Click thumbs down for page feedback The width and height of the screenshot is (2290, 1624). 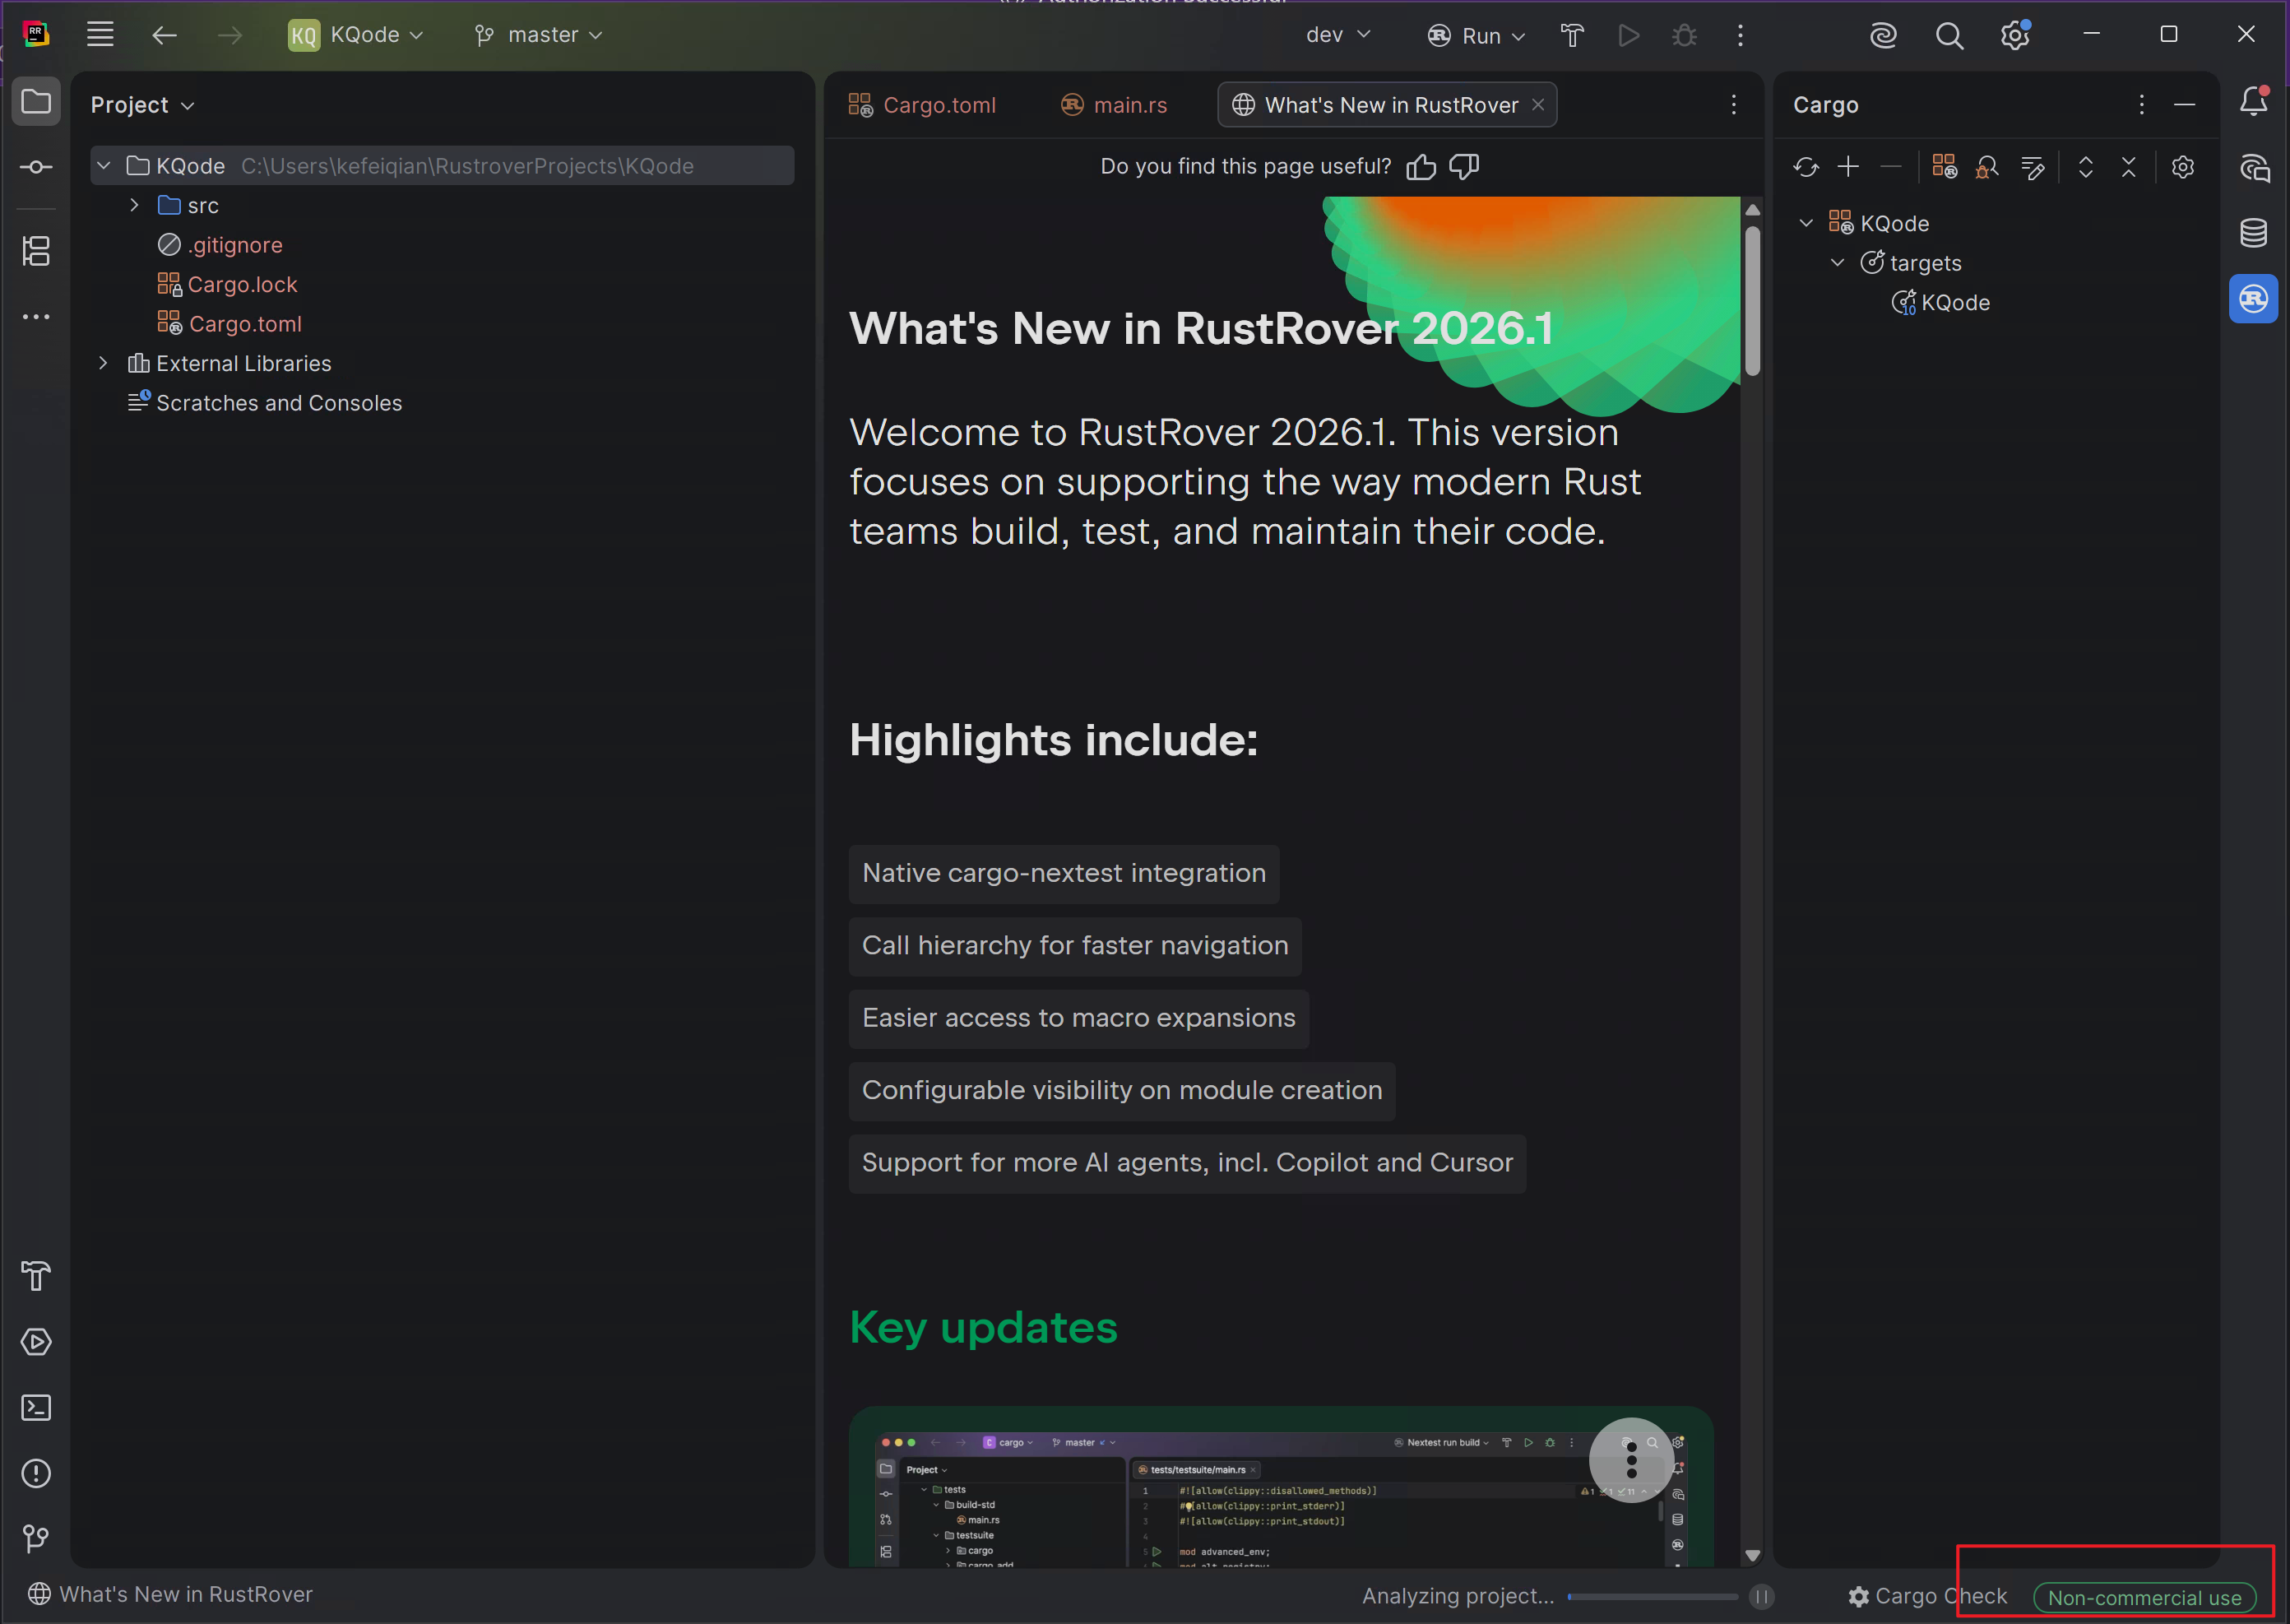point(1464,167)
